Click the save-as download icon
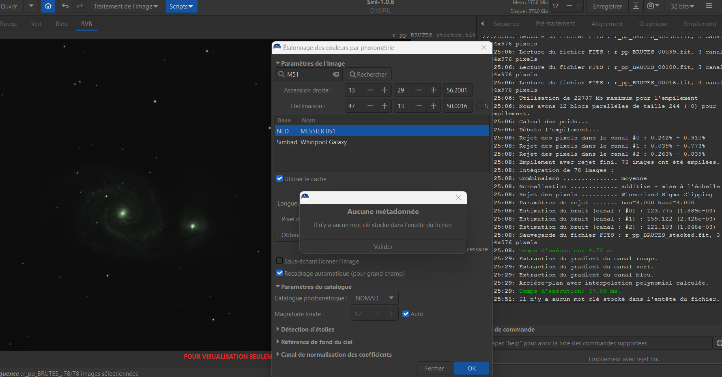The image size is (722, 377). [x=636, y=6]
